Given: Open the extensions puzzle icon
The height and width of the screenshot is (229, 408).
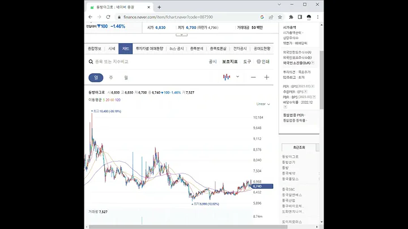Looking at the screenshot, I should click(x=291, y=17).
